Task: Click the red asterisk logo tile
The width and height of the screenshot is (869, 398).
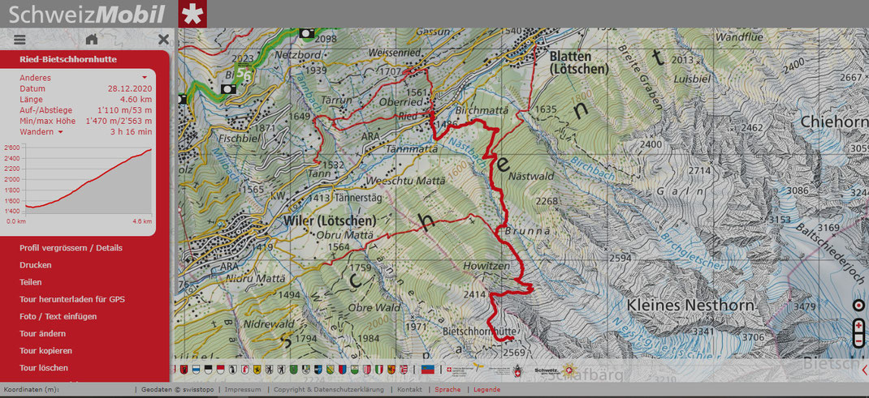Action: click(192, 14)
